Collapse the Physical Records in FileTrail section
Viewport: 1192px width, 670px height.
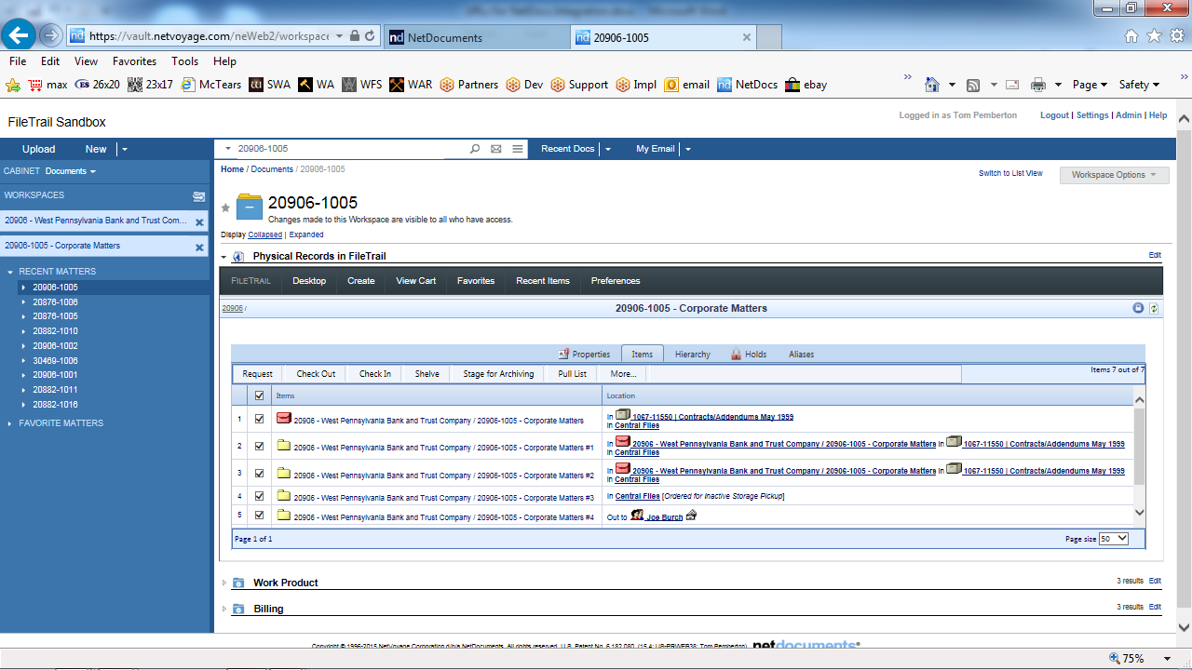[x=224, y=257]
